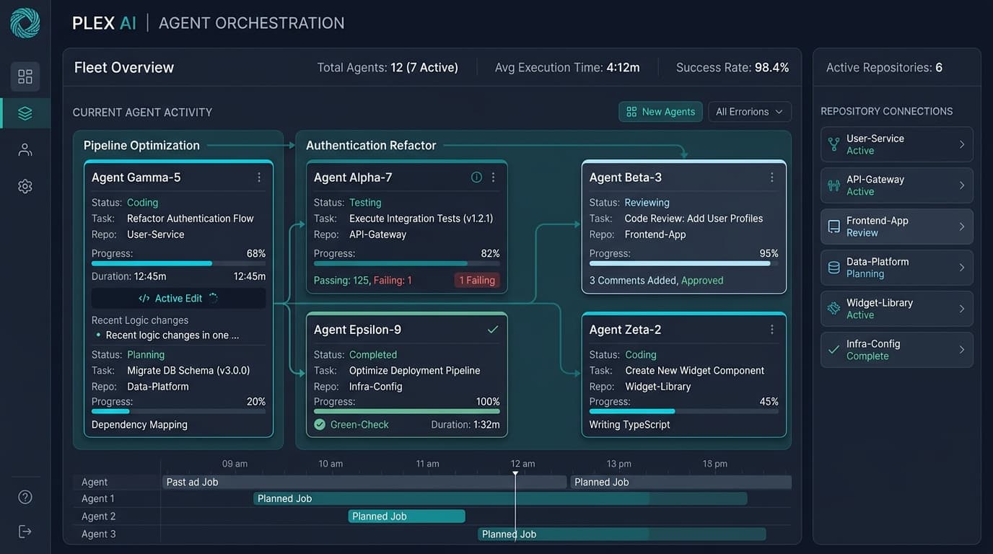Click the Widget-Library component icon
The width and height of the screenshot is (993, 554).
click(x=834, y=309)
